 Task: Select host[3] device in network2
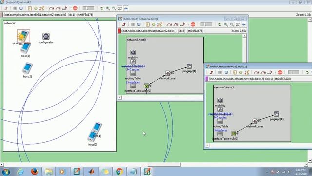tap(25, 48)
